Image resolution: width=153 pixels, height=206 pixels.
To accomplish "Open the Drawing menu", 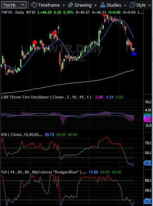I will pos(83,5).
